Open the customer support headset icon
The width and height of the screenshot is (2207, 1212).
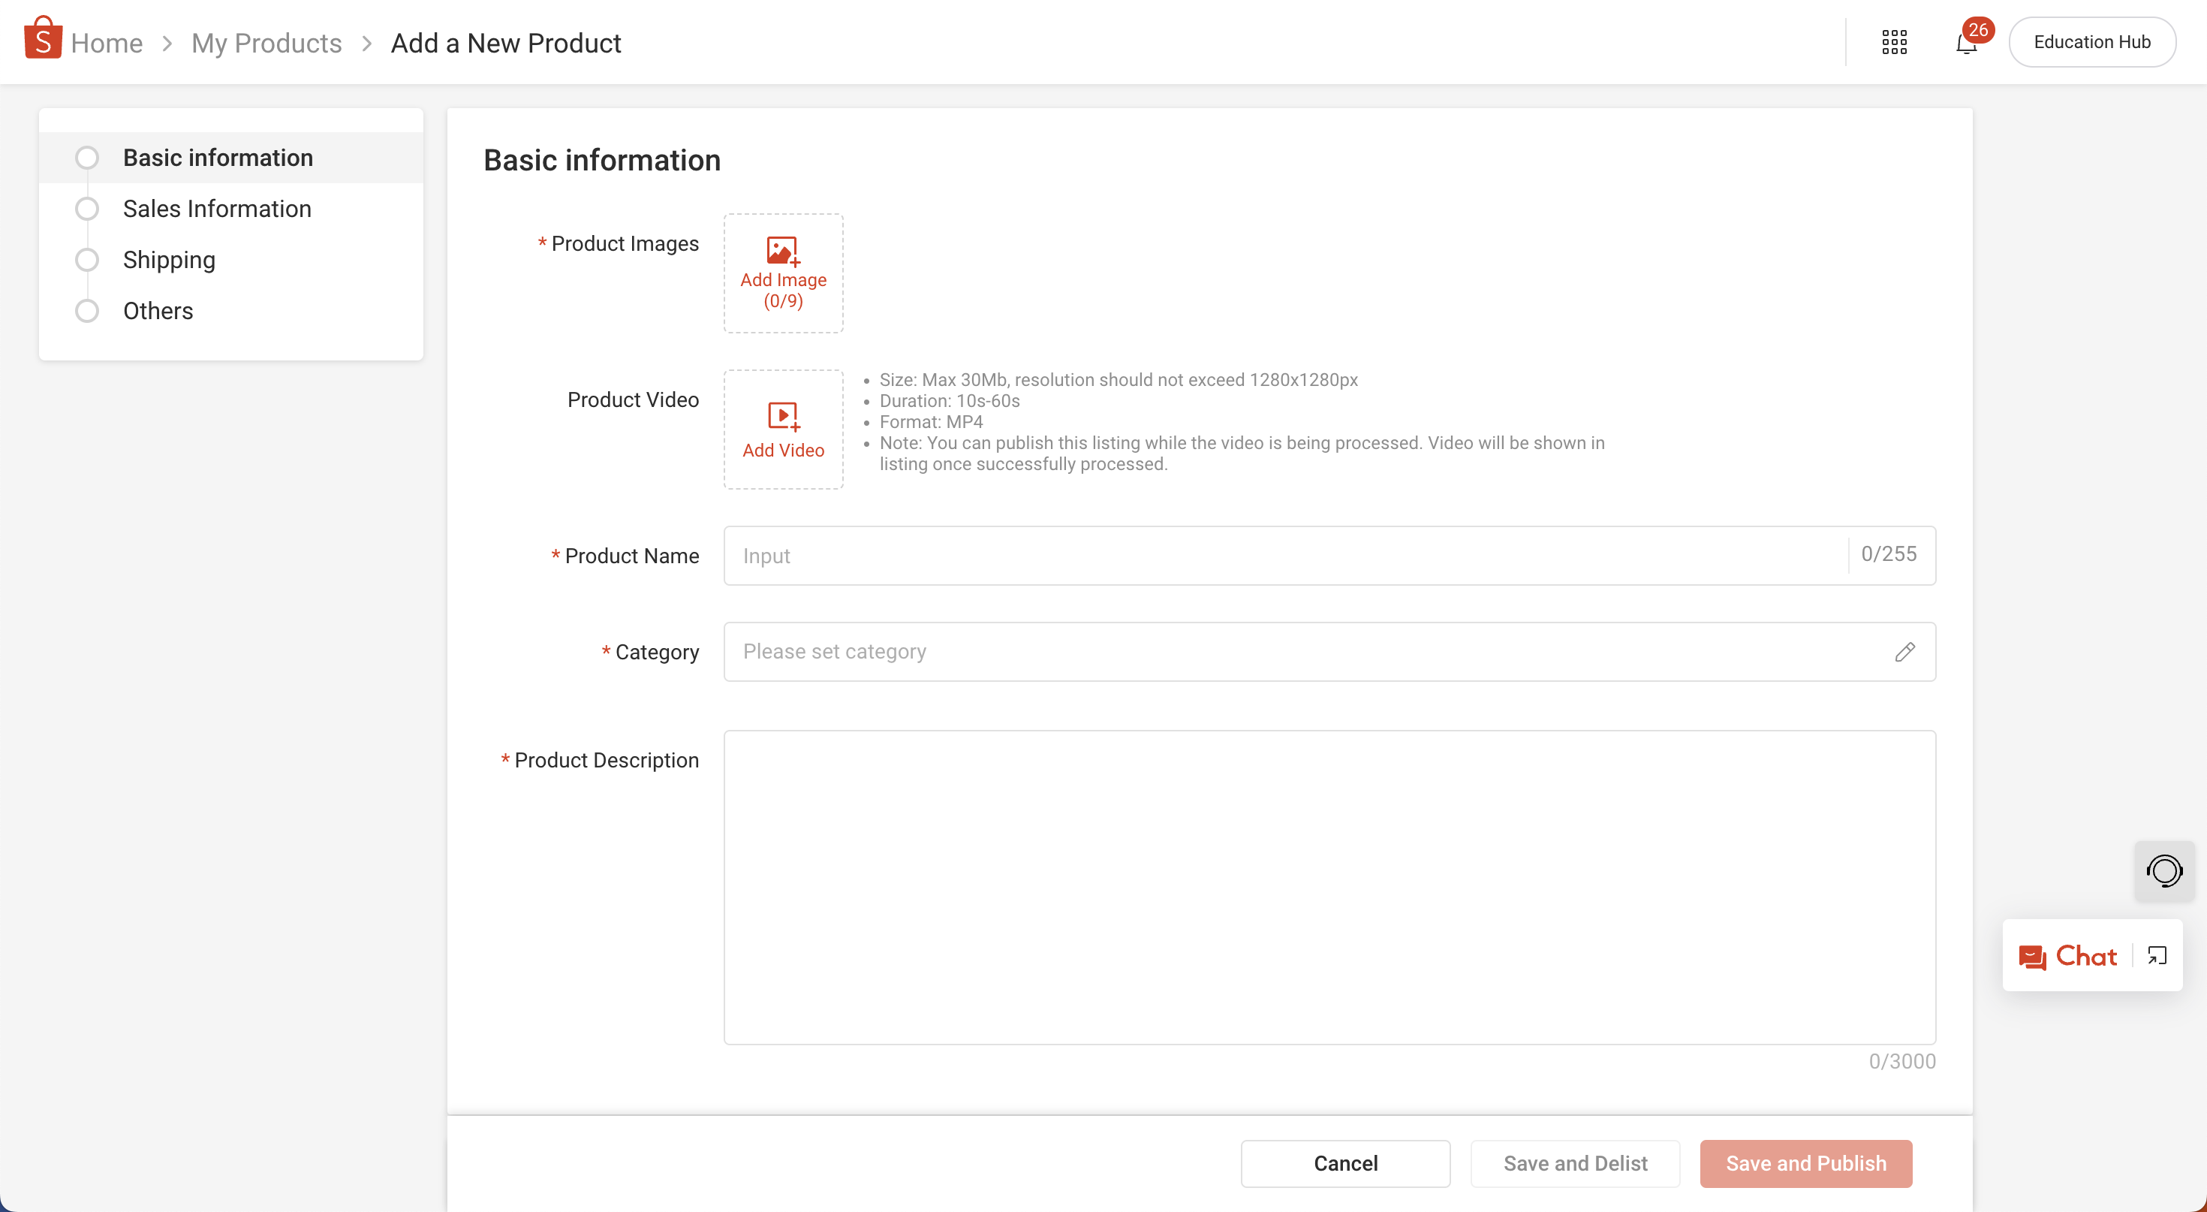click(x=2163, y=871)
